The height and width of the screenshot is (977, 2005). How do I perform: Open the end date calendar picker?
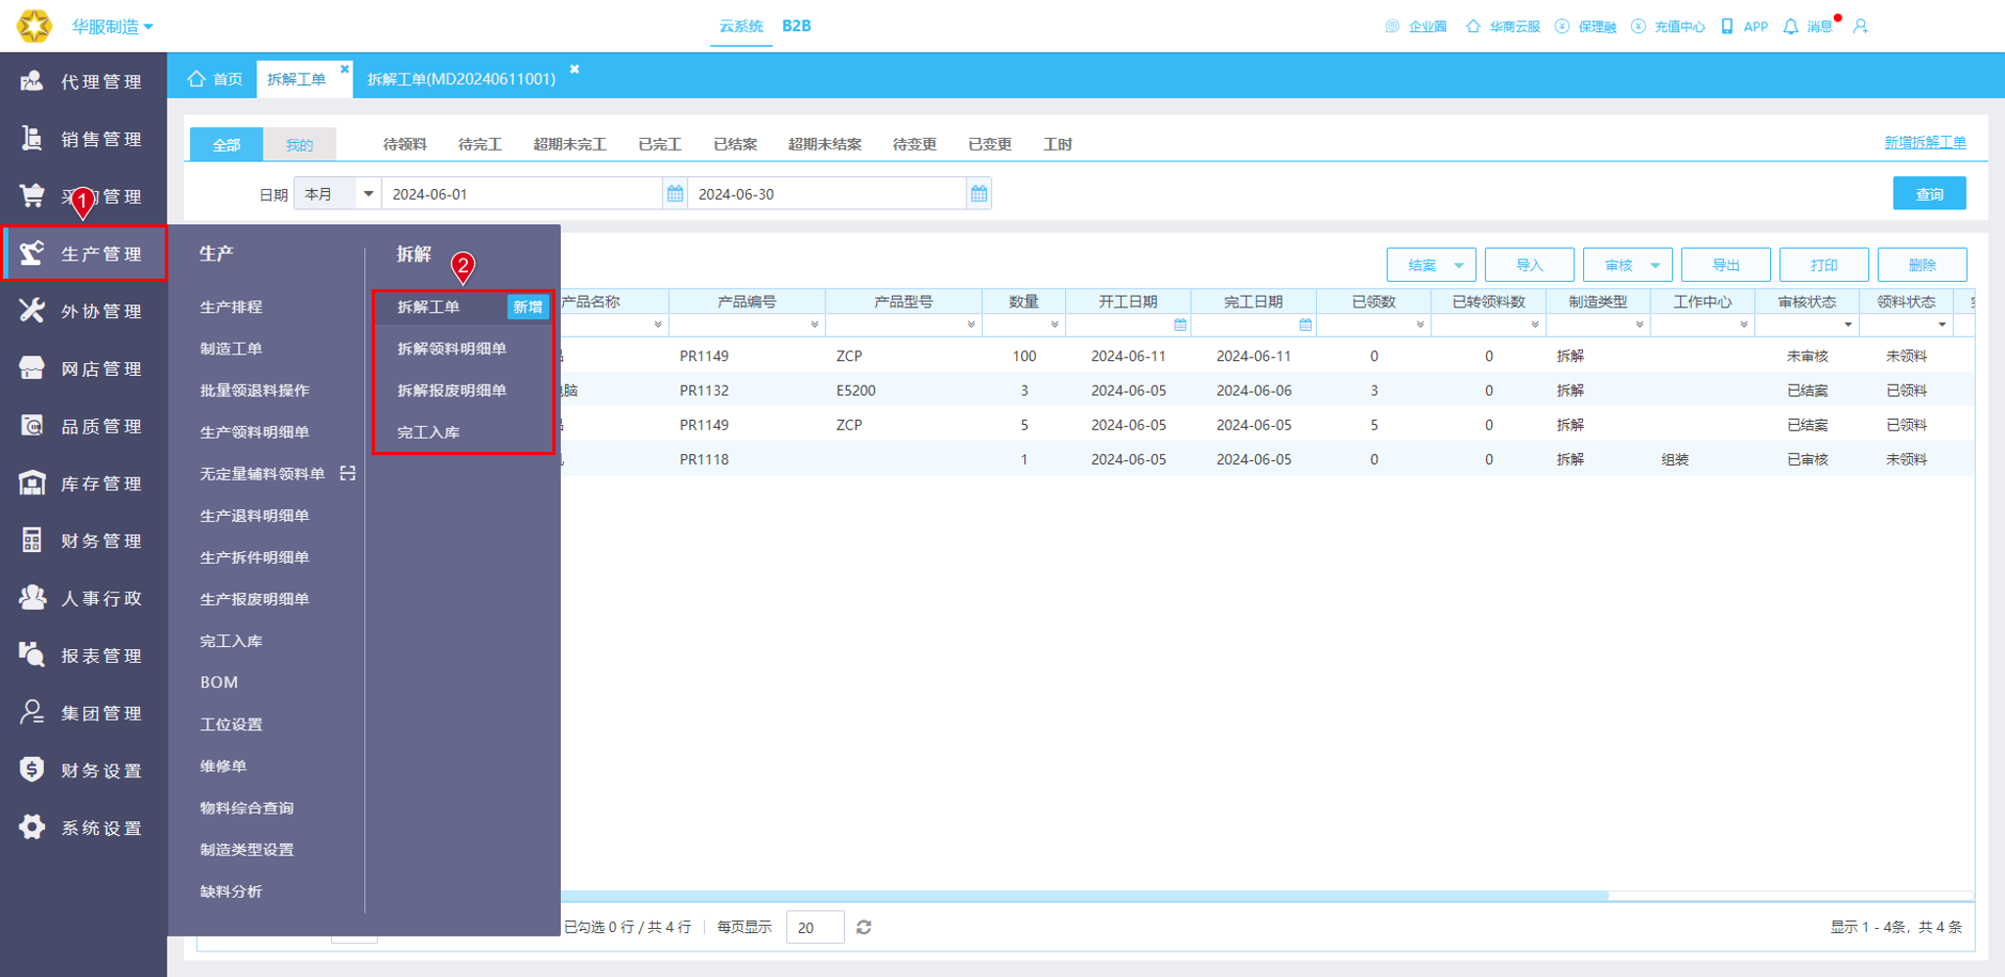click(x=979, y=194)
